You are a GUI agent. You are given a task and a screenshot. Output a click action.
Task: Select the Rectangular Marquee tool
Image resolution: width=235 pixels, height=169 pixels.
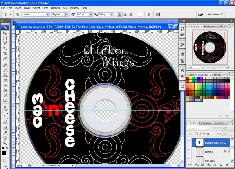(x=5, y=38)
